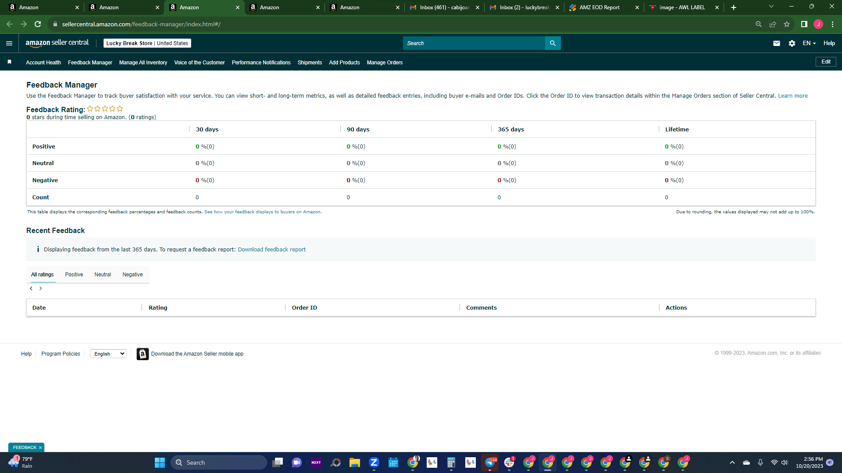Open File Explorer from taskbar

tap(355, 462)
